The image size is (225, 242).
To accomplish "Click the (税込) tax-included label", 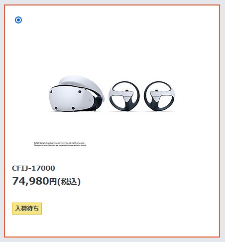I will [x=69, y=182].
